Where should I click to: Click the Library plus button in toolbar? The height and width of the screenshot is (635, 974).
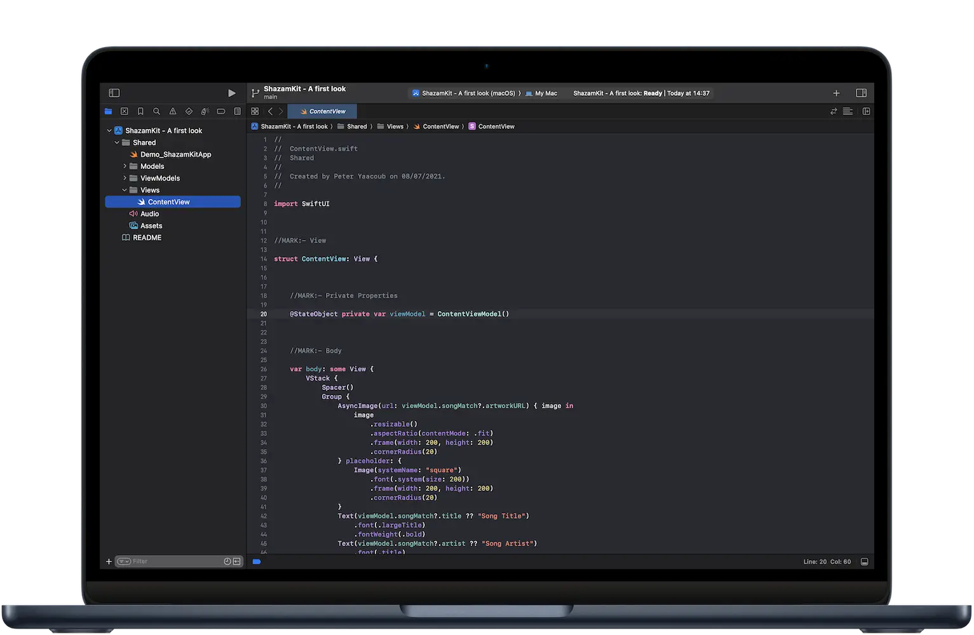[836, 93]
